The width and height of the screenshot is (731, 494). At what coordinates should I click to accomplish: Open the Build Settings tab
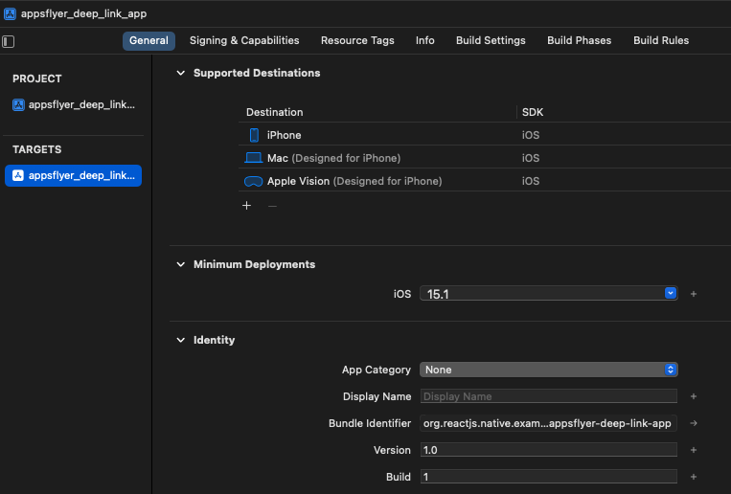point(491,40)
